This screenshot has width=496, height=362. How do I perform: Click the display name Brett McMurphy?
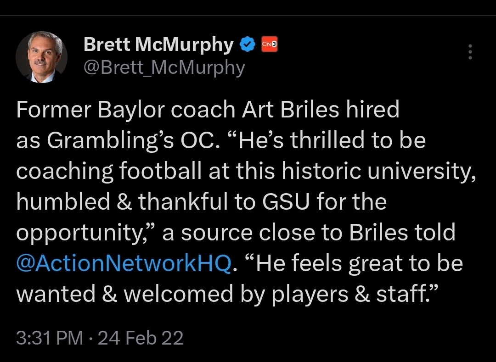[158, 45]
